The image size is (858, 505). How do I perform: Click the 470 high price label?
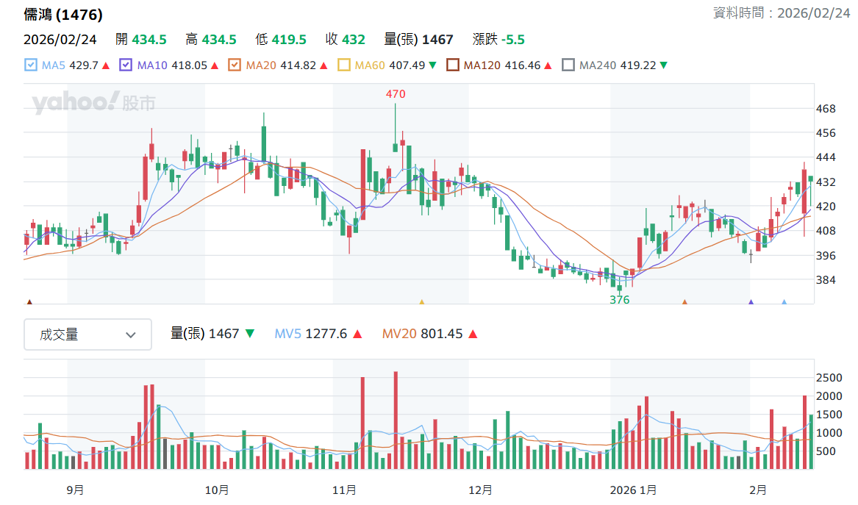pyautogui.click(x=396, y=94)
